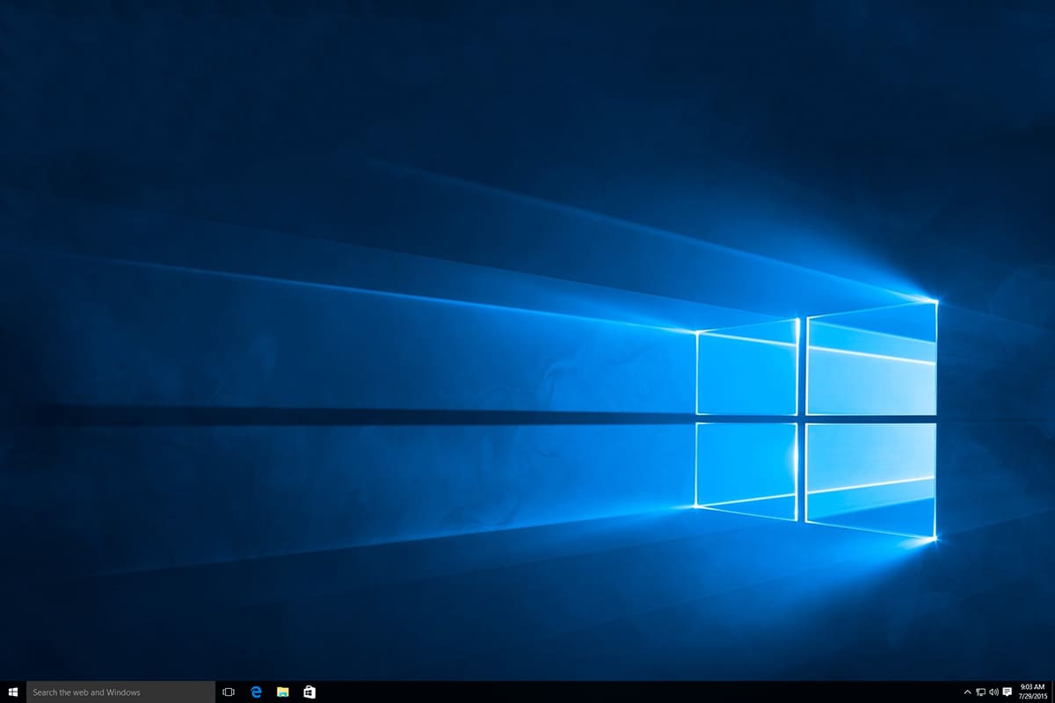The width and height of the screenshot is (1055, 703).
Task: Show hidden system tray icons
Action: click(x=968, y=692)
